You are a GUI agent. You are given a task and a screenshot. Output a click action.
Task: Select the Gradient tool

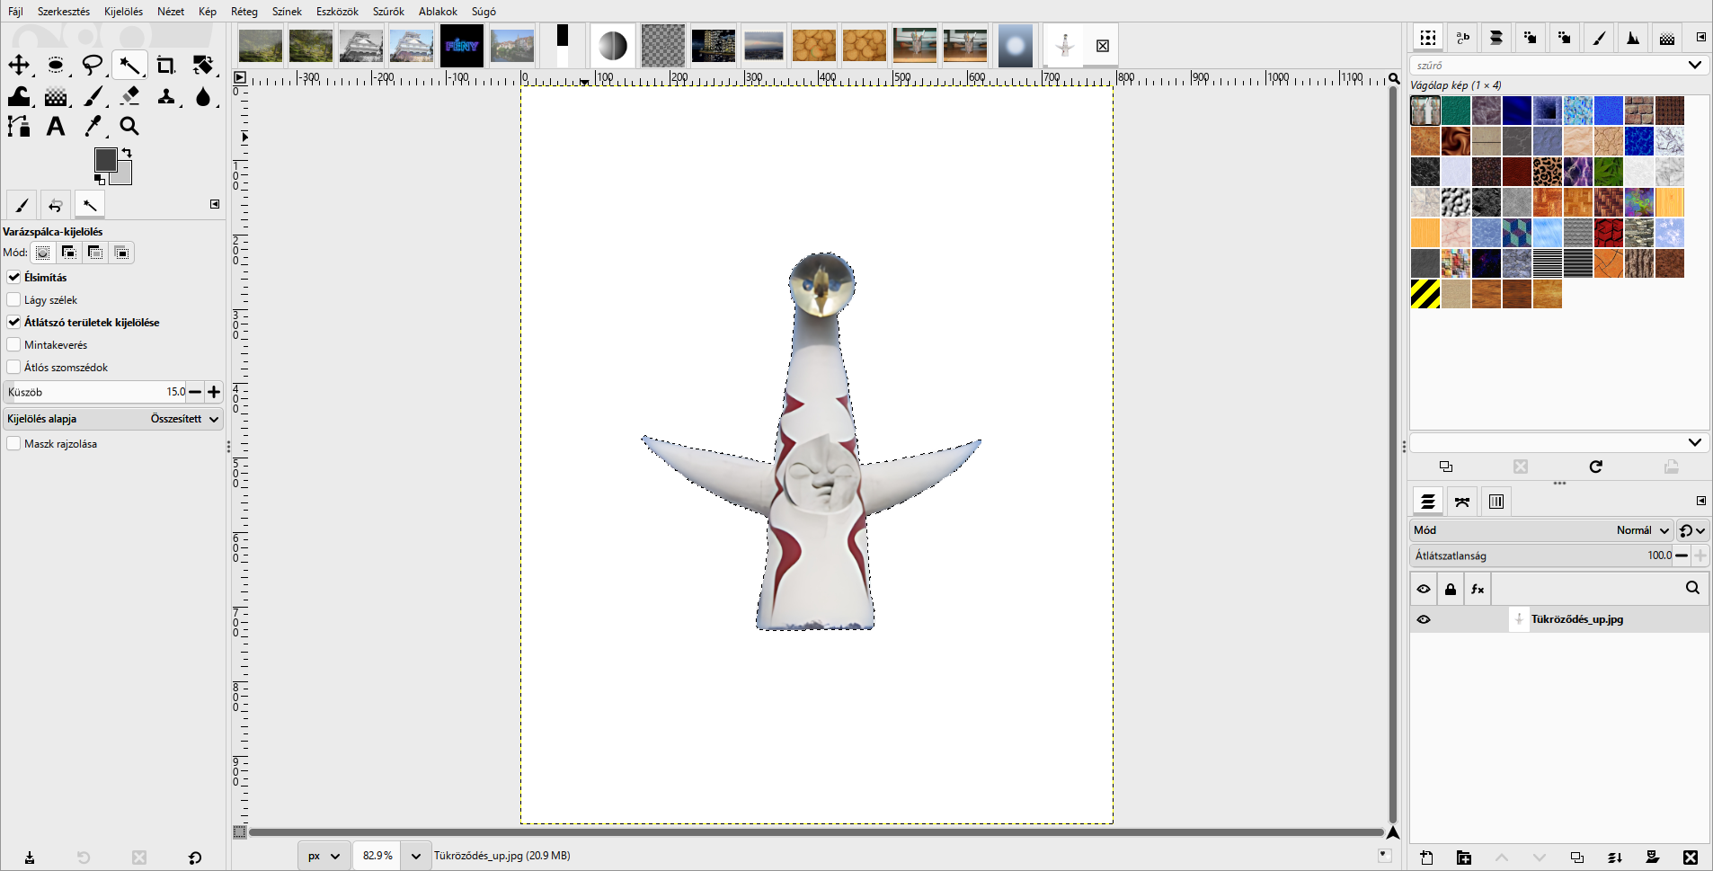(x=56, y=96)
